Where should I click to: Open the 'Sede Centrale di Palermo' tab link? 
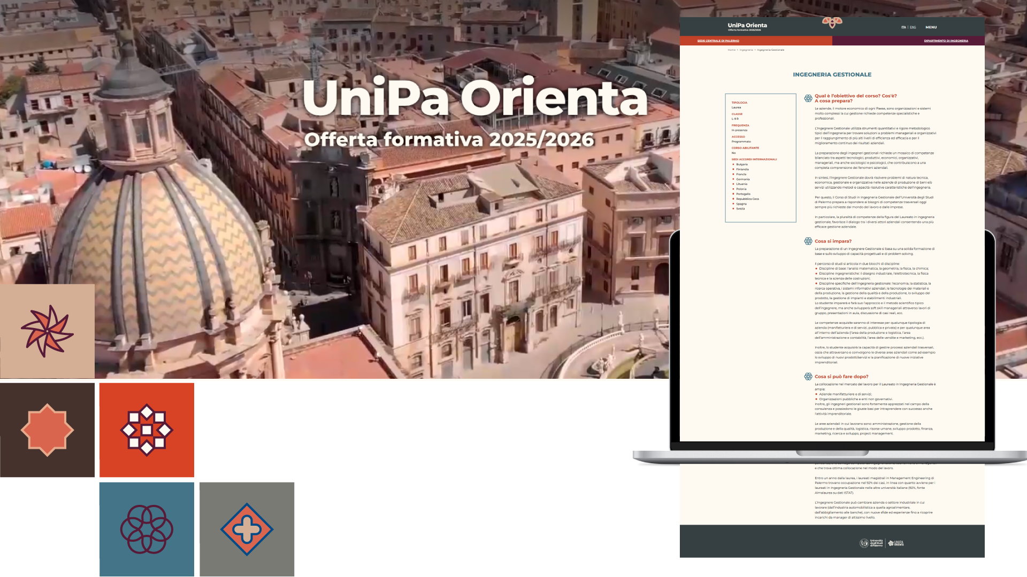point(718,41)
